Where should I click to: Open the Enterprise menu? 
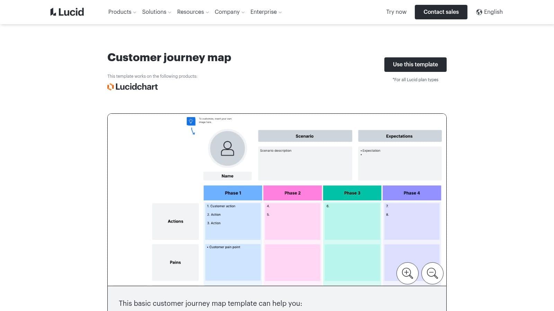pos(266,12)
